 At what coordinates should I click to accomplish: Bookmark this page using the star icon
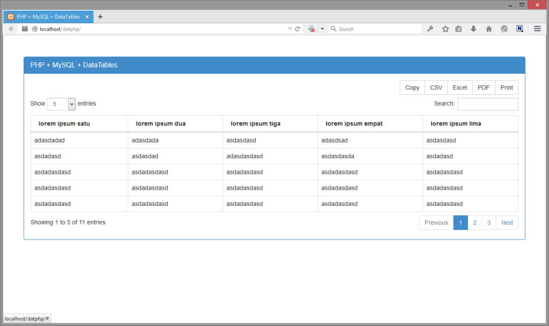(x=446, y=28)
